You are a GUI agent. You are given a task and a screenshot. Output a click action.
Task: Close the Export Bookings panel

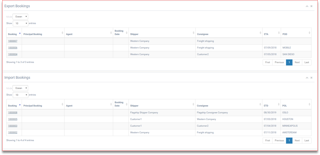(311, 6)
